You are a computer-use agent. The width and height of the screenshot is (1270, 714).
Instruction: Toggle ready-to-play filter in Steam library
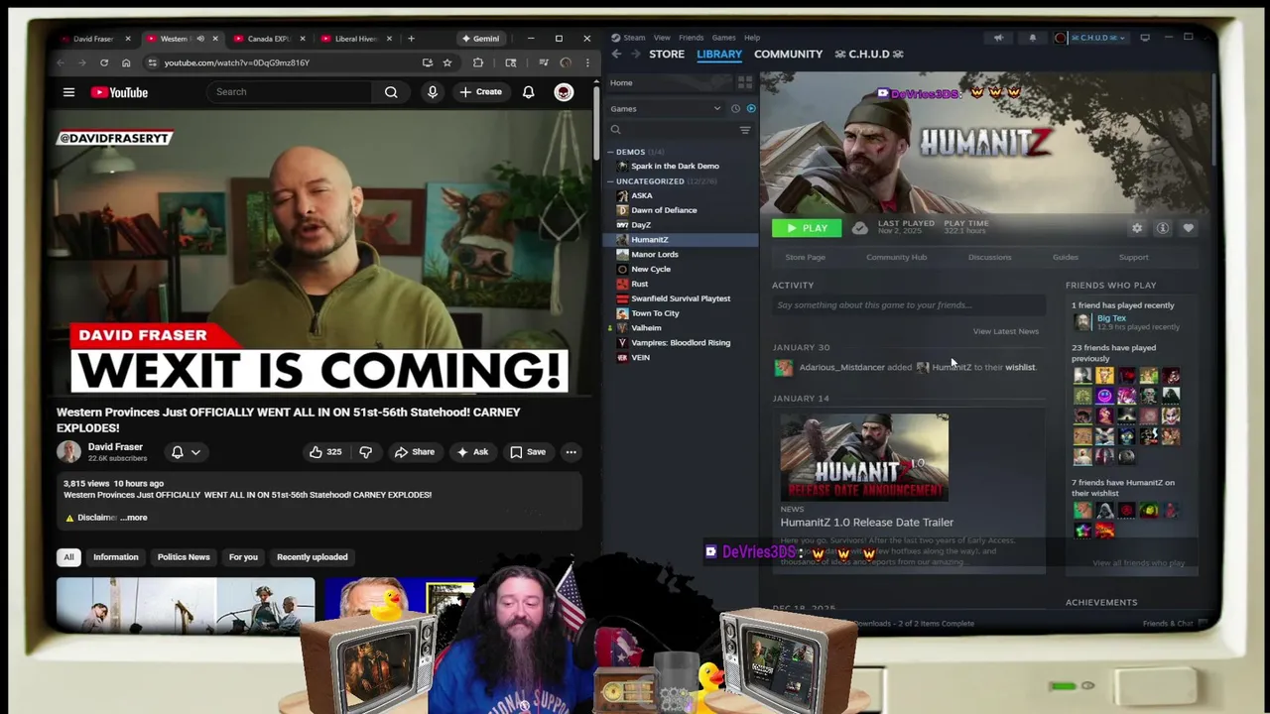point(751,109)
